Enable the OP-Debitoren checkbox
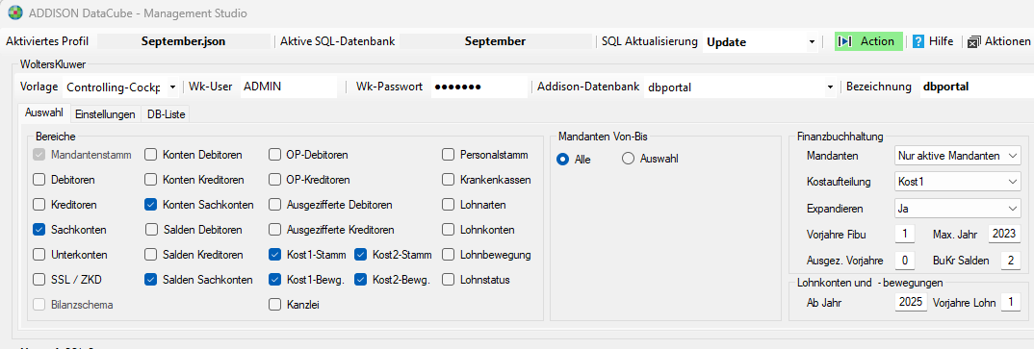This screenshot has width=1034, height=349. tap(274, 156)
